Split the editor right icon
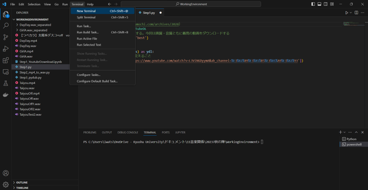 [x=356, y=13]
